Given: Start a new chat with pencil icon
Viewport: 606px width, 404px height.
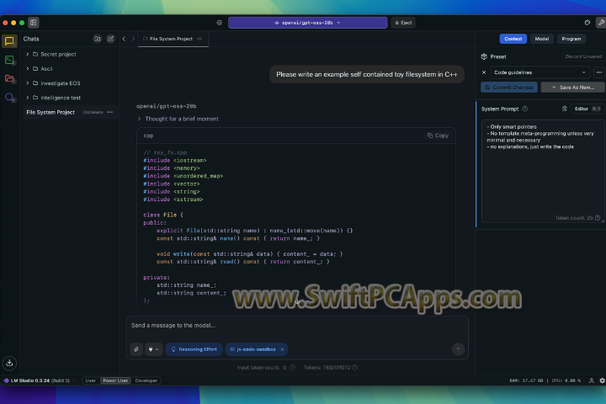Looking at the screenshot, I should [110, 39].
